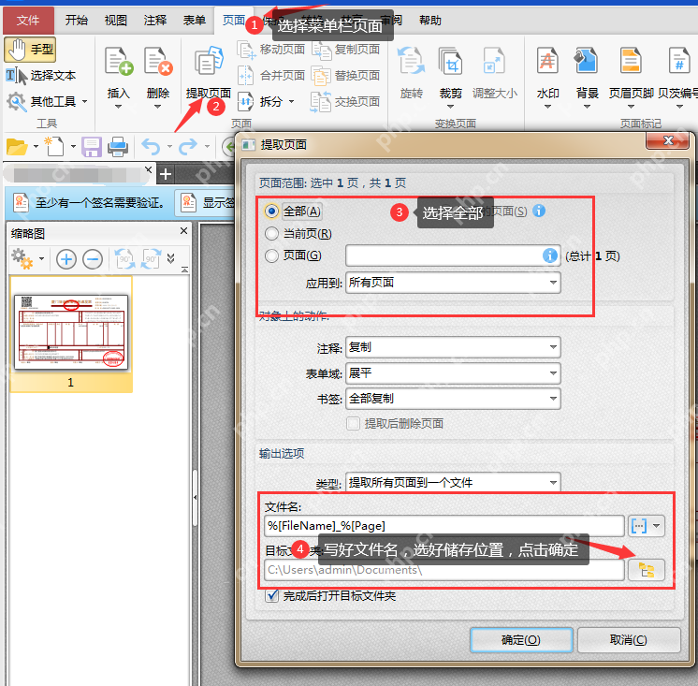
Task: Select the Insert pages (插入) icon
Action: (x=119, y=61)
